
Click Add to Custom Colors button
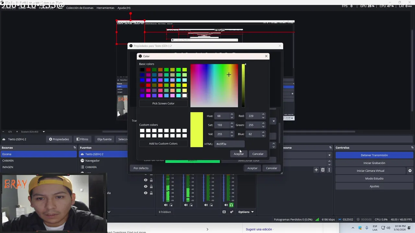pos(163,143)
